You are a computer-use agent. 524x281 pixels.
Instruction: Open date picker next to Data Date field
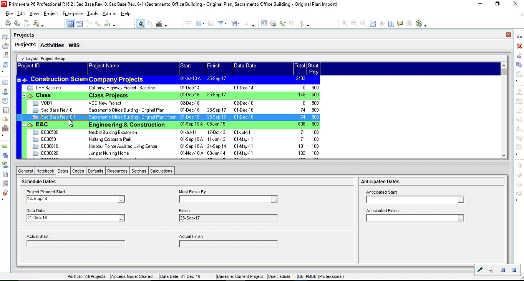[121, 218]
